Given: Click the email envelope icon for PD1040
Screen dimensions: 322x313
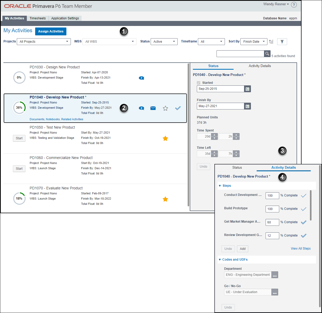Looking at the screenshot, I should coord(153,108).
